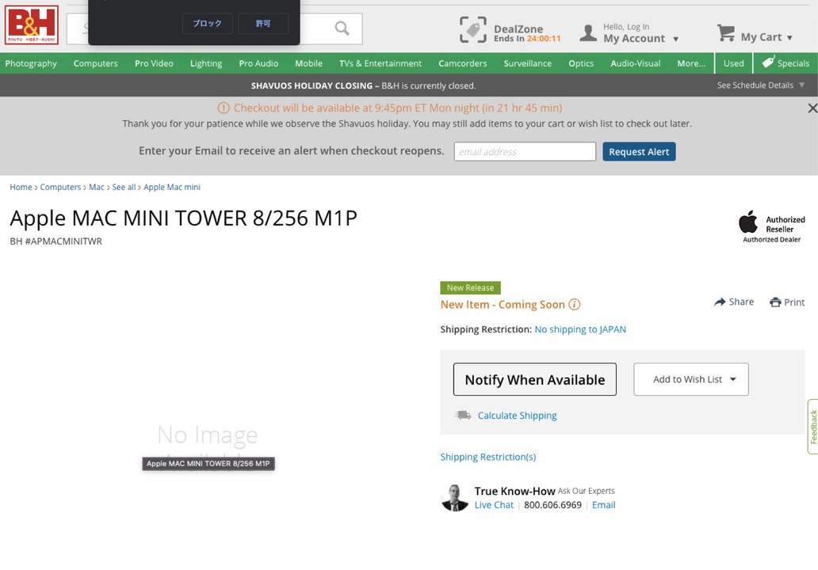The image size is (818, 570).
Task: Click the Share arrow icon
Action: tap(720, 302)
